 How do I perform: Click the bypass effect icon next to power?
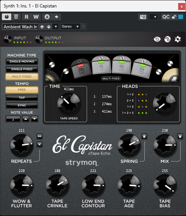click(x=16, y=17)
